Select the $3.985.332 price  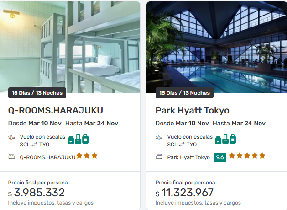point(37,193)
